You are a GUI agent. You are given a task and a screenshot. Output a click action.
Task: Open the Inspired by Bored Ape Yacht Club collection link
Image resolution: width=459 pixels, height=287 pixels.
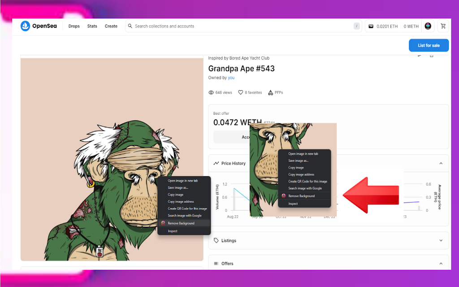tap(238, 58)
